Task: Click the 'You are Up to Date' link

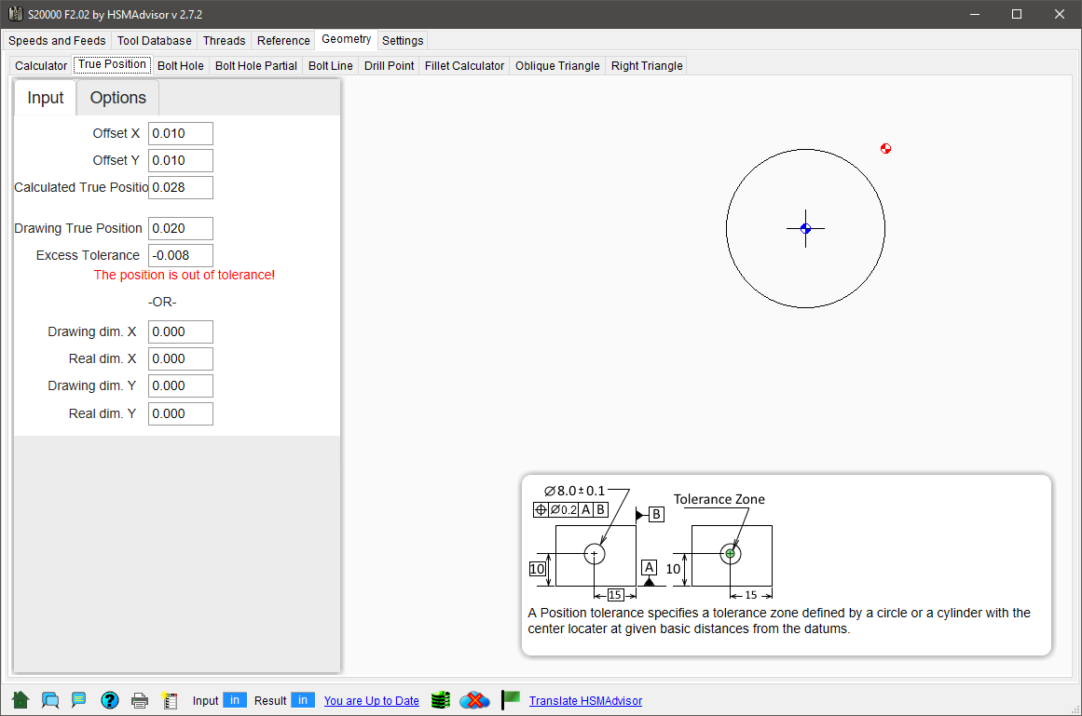Action: [372, 701]
